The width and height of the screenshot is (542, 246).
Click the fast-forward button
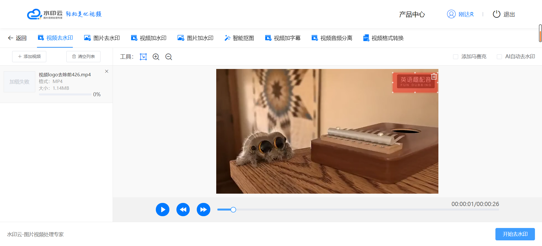(x=204, y=210)
